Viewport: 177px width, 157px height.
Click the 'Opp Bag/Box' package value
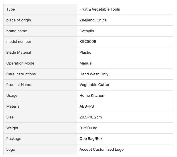click(91, 139)
